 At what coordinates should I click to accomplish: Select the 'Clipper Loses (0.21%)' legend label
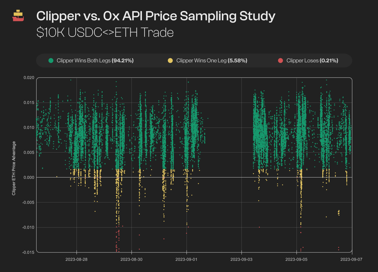tap(312, 60)
